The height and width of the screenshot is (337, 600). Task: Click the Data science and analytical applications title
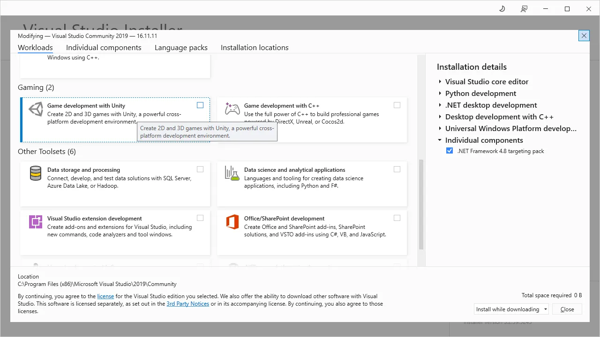point(294,170)
